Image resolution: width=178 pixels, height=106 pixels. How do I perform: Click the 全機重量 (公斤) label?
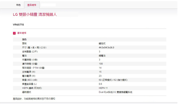(x=30, y=52)
